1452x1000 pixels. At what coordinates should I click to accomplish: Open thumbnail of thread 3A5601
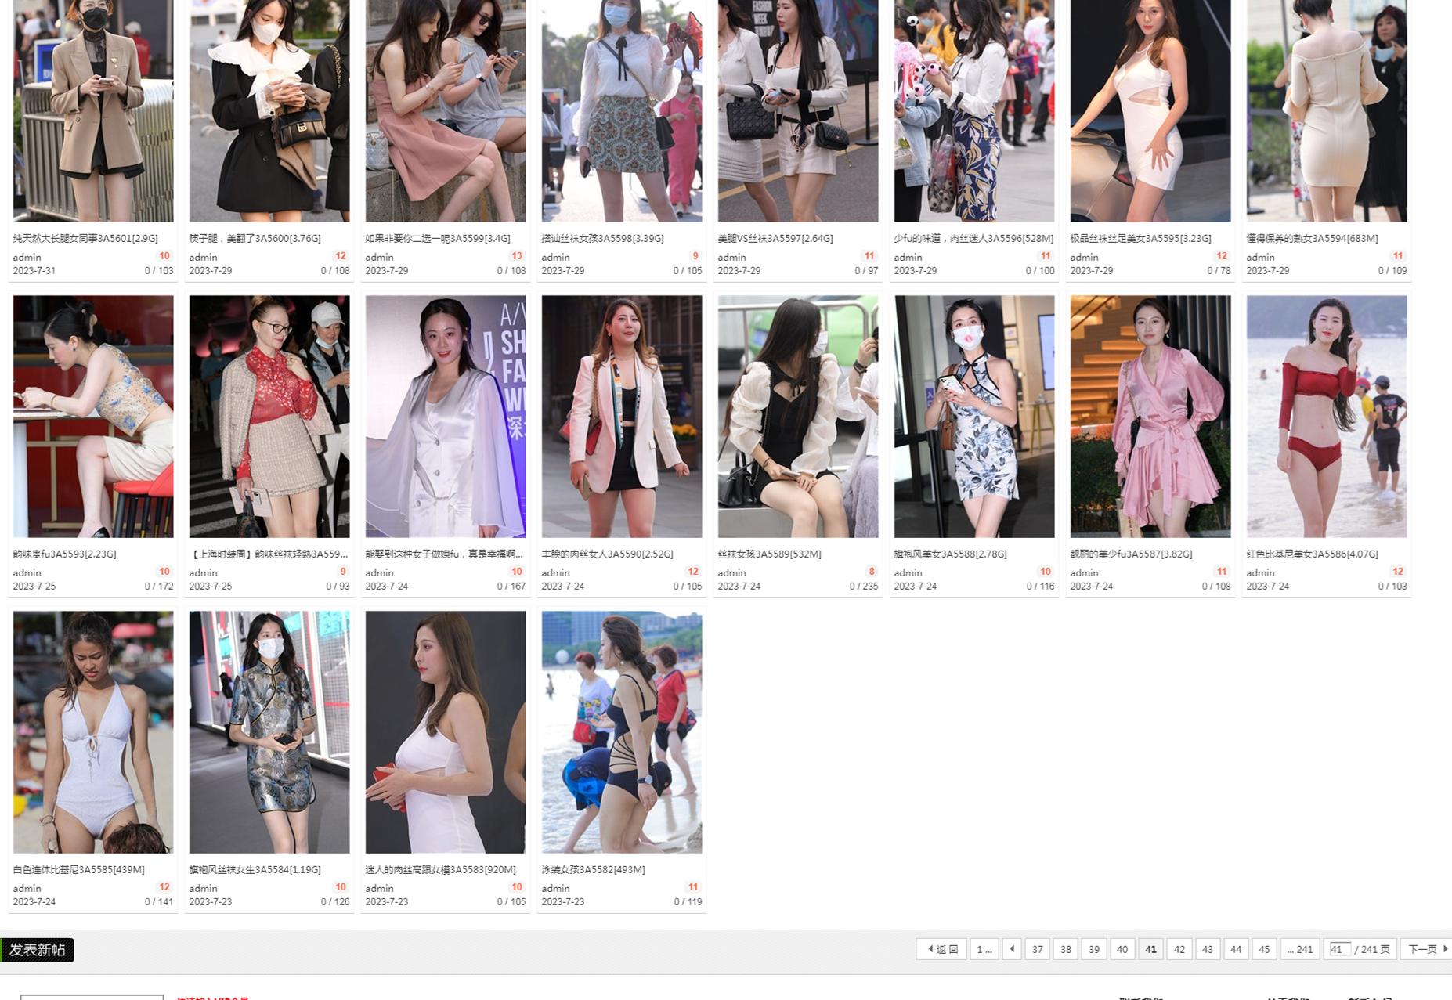(x=93, y=110)
